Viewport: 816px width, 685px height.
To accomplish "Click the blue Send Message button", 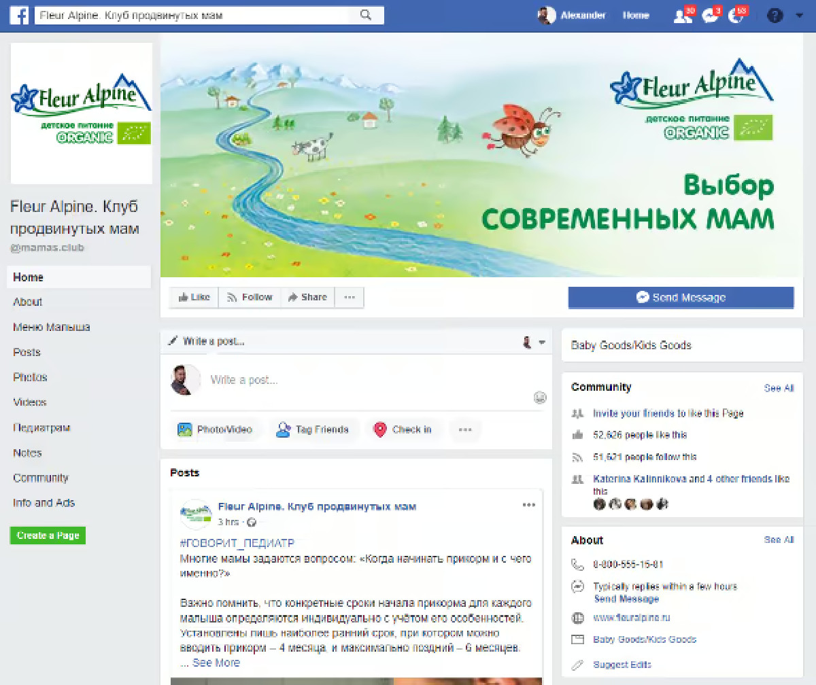I will pyautogui.click(x=681, y=298).
